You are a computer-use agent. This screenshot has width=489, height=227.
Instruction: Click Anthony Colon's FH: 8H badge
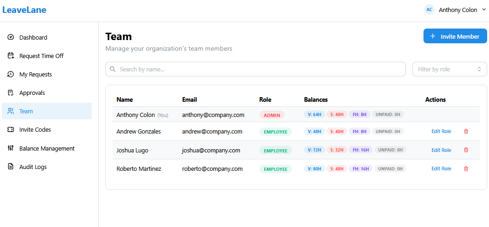(x=359, y=114)
